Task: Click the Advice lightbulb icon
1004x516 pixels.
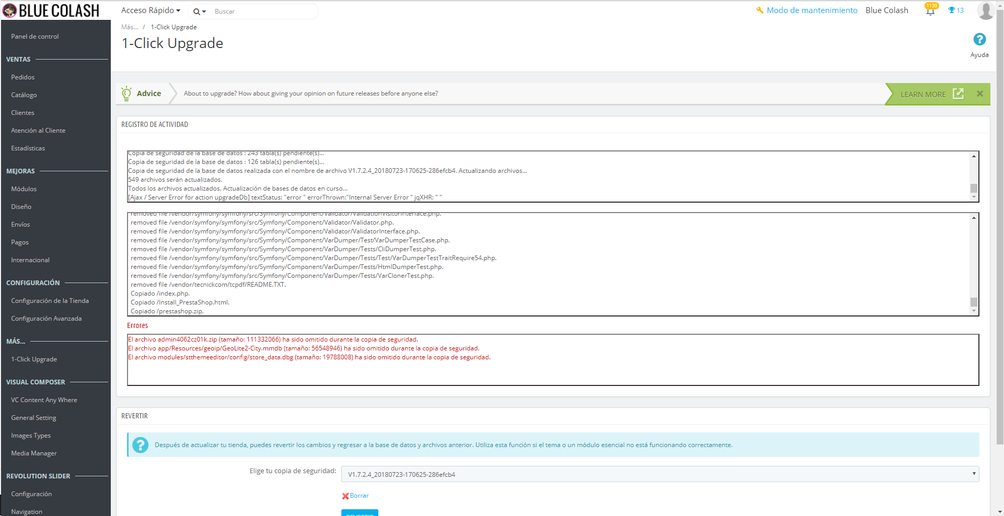Action: point(126,93)
